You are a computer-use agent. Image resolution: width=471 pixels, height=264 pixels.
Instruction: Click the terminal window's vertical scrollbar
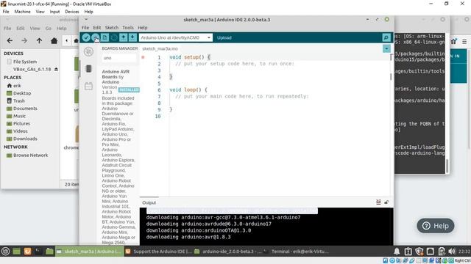(x=447, y=166)
